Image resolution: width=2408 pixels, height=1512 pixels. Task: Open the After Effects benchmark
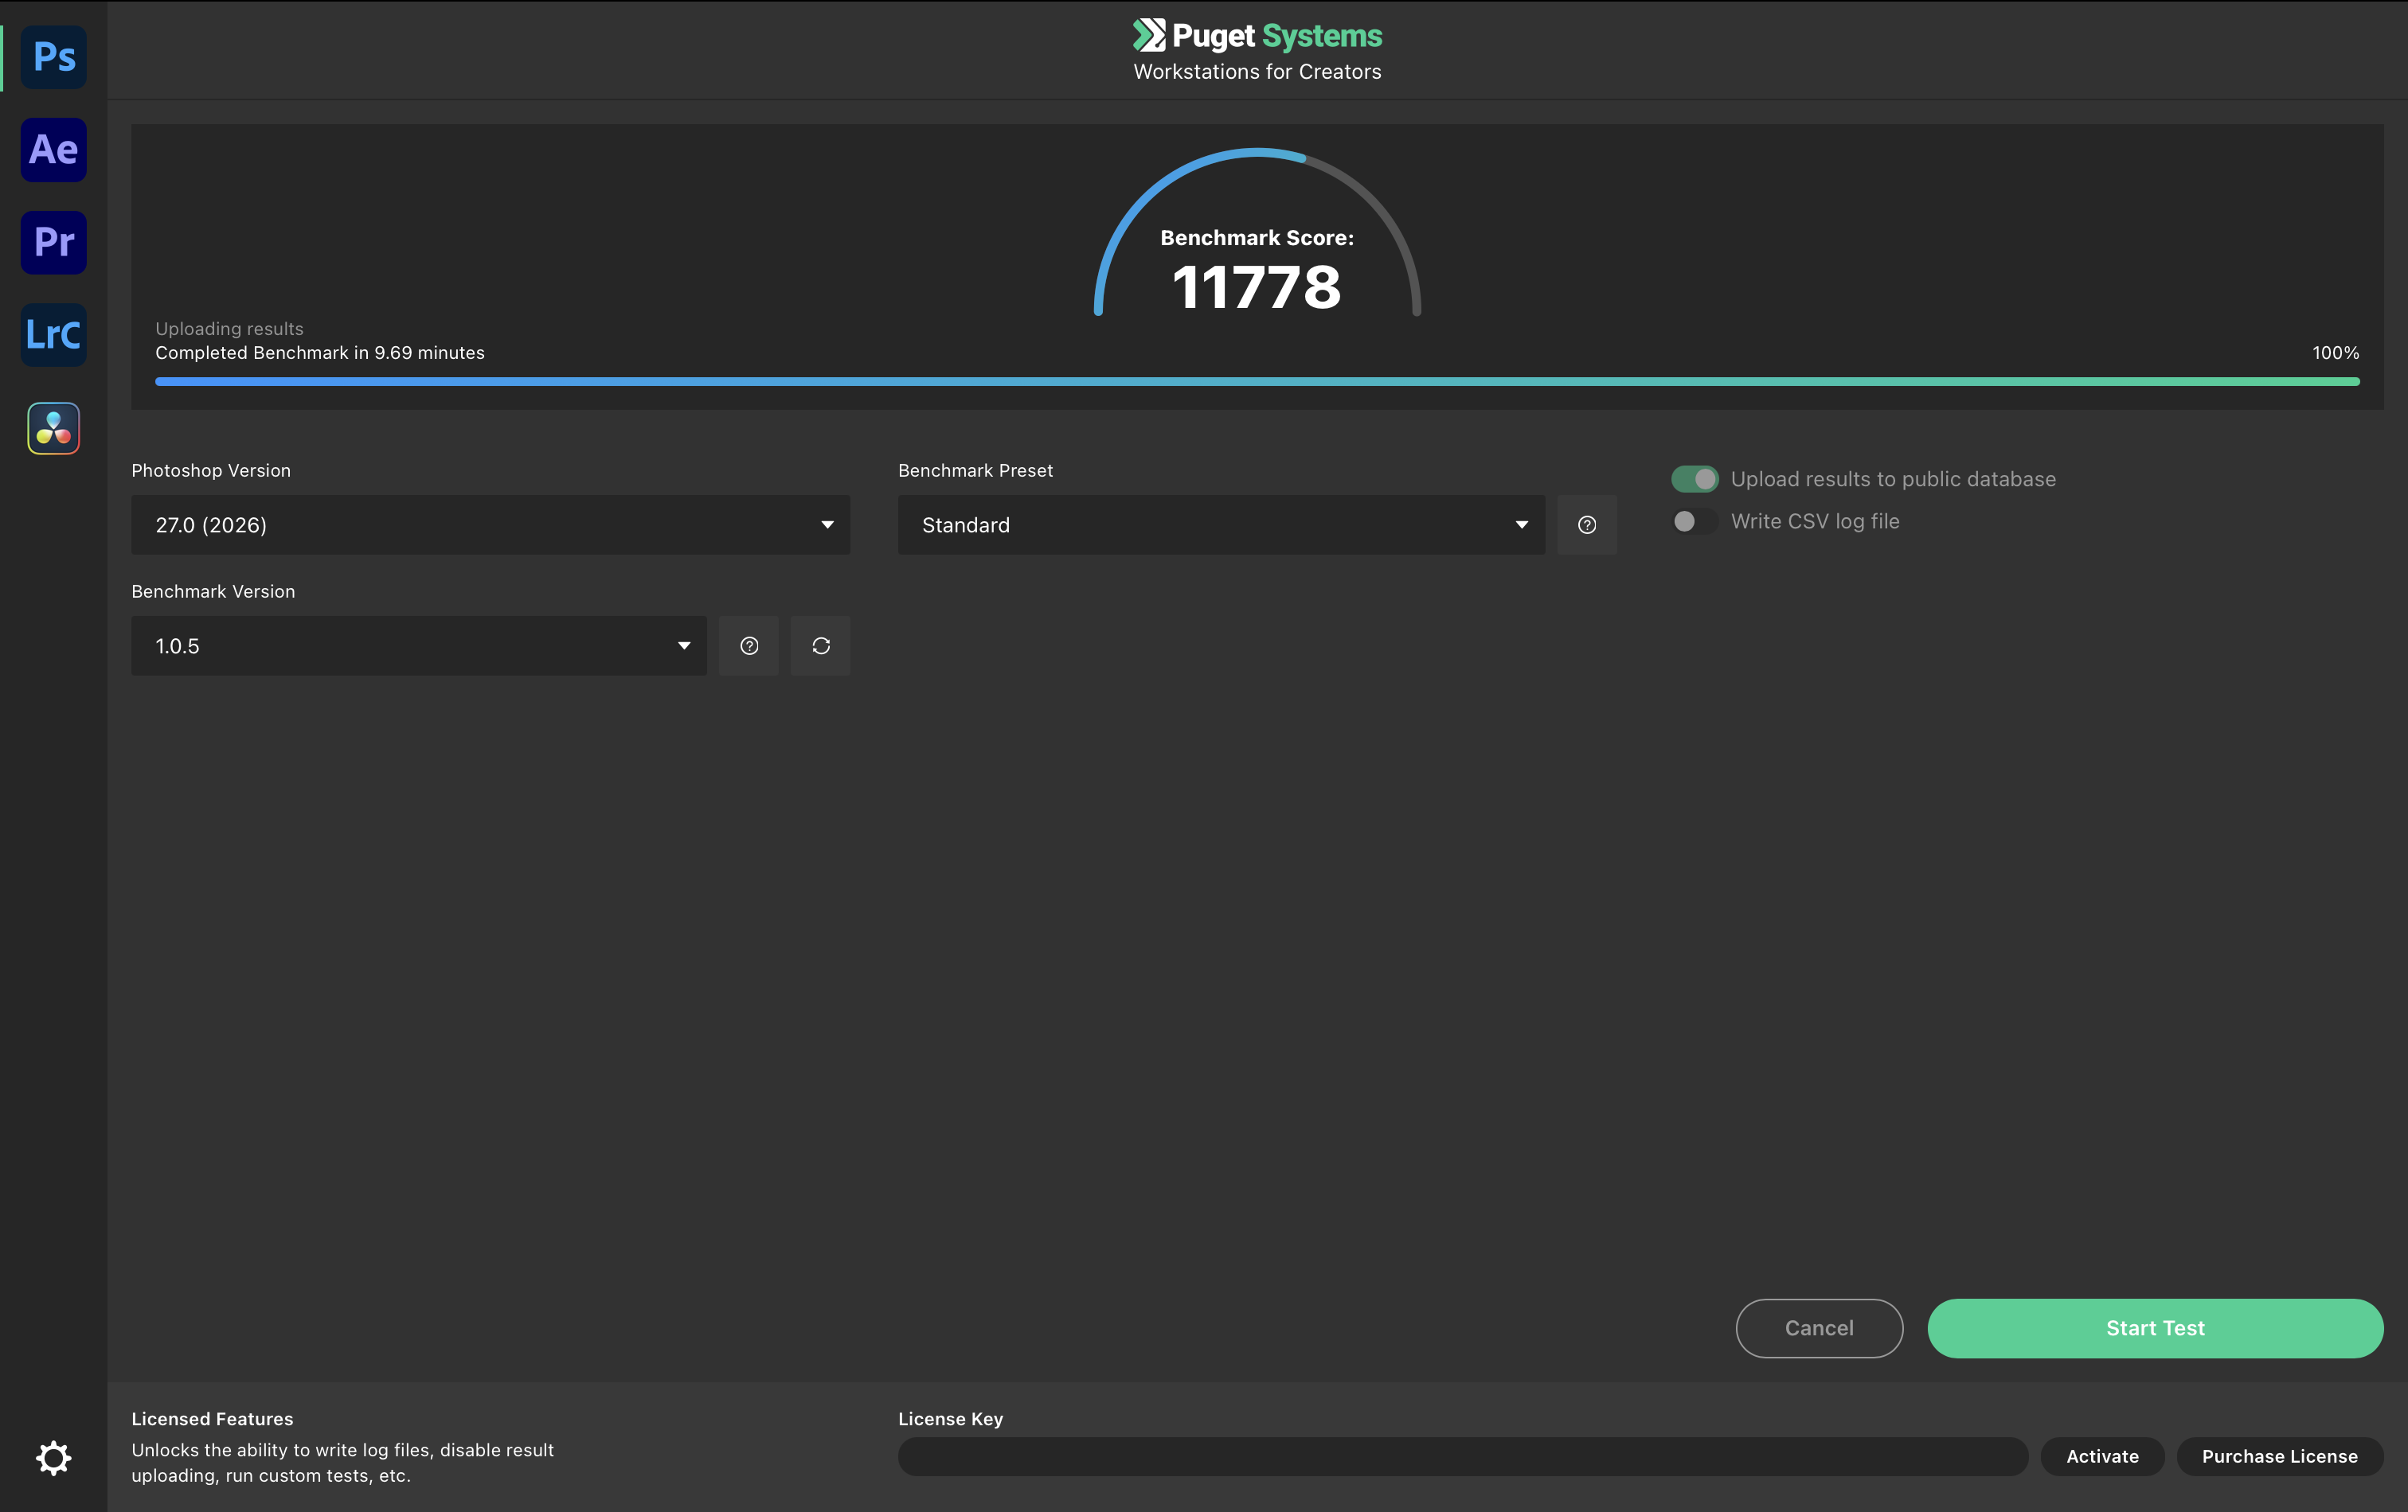coord(54,150)
